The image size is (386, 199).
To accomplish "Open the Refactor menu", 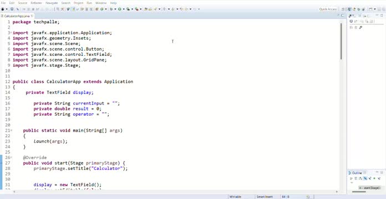I will [36, 3].
